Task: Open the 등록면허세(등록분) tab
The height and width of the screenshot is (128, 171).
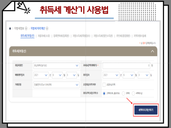Action: (x=61, y=36)
